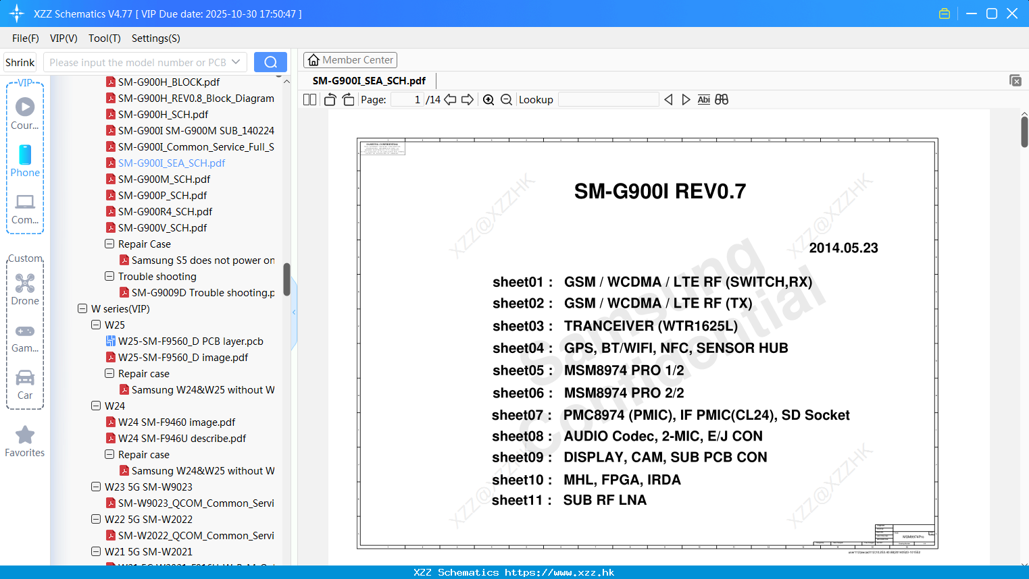Open the File(F) menu
The image size is (1029, 579).
[x=26, y=38]
